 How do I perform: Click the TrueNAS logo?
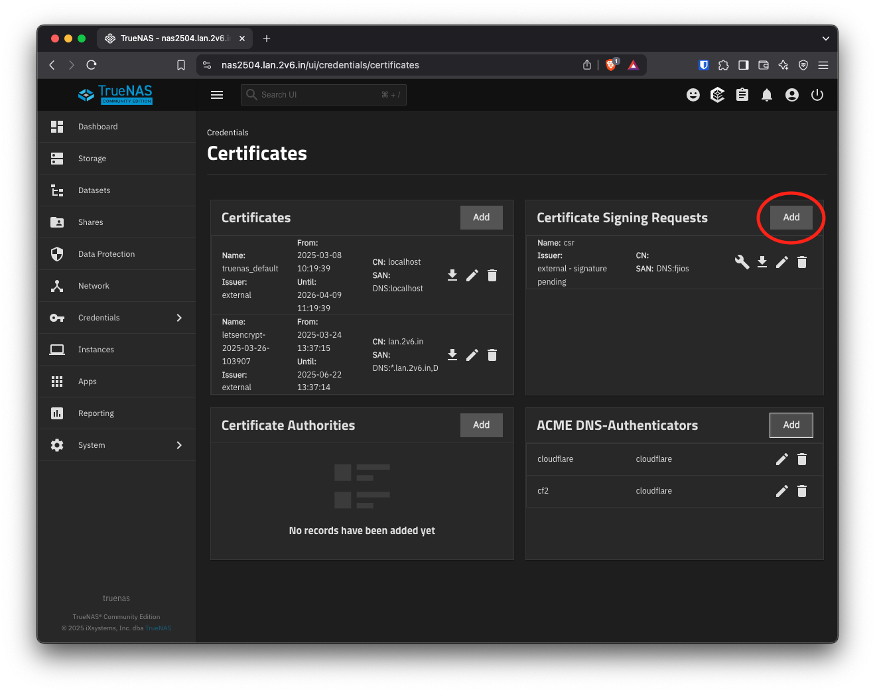115,94
